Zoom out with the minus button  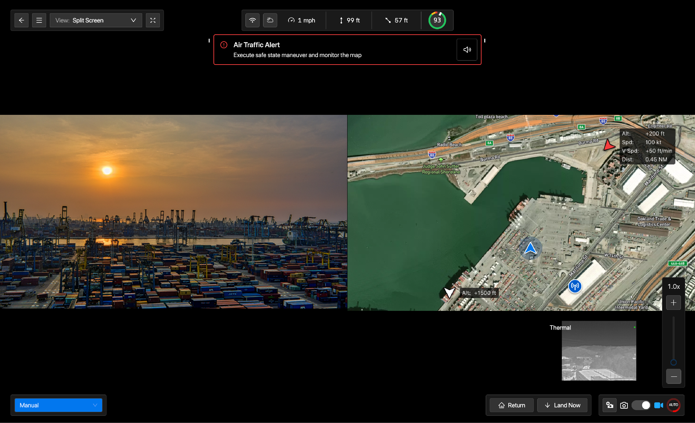(674, 376)
